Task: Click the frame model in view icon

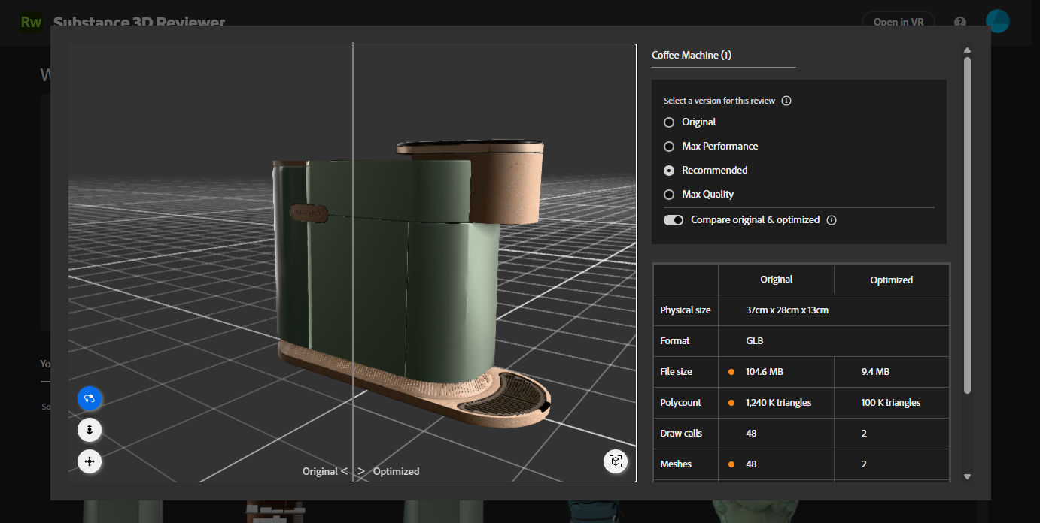Action: coord(616,461)
